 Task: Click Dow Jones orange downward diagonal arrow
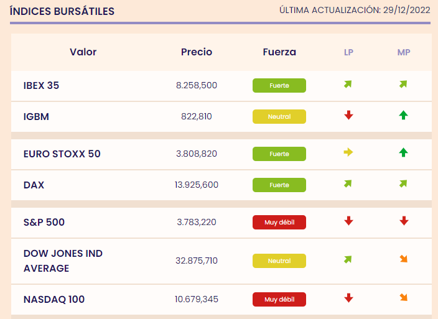[x=403, y=259]
